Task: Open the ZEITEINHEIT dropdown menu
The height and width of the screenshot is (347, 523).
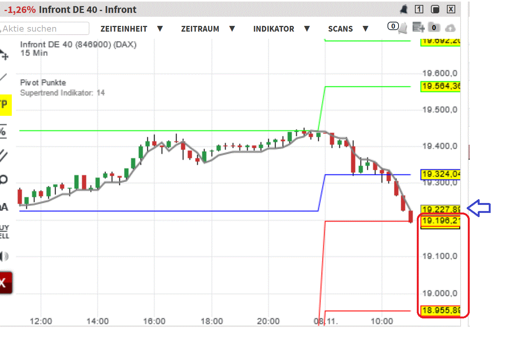Action: click(x=124, y=29)
